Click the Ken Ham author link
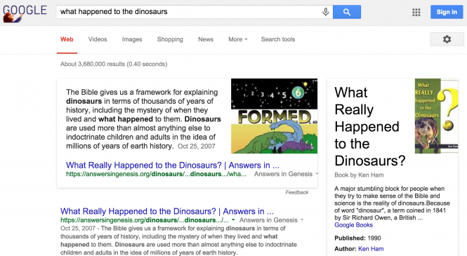 click(x=371, y=248)
